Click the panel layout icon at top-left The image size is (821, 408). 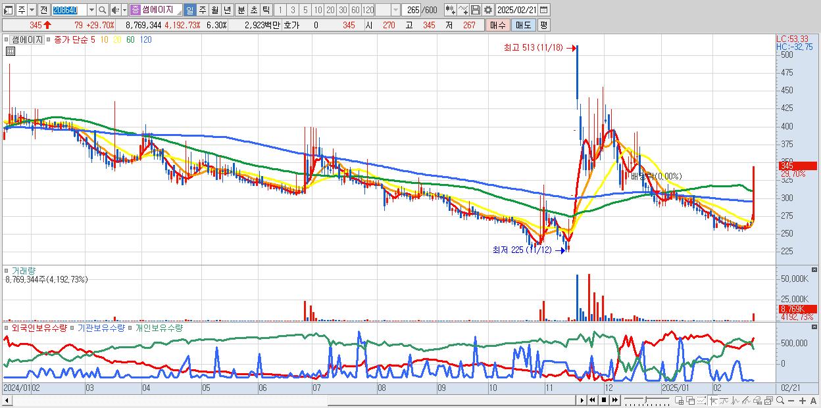tap(8, 10)
